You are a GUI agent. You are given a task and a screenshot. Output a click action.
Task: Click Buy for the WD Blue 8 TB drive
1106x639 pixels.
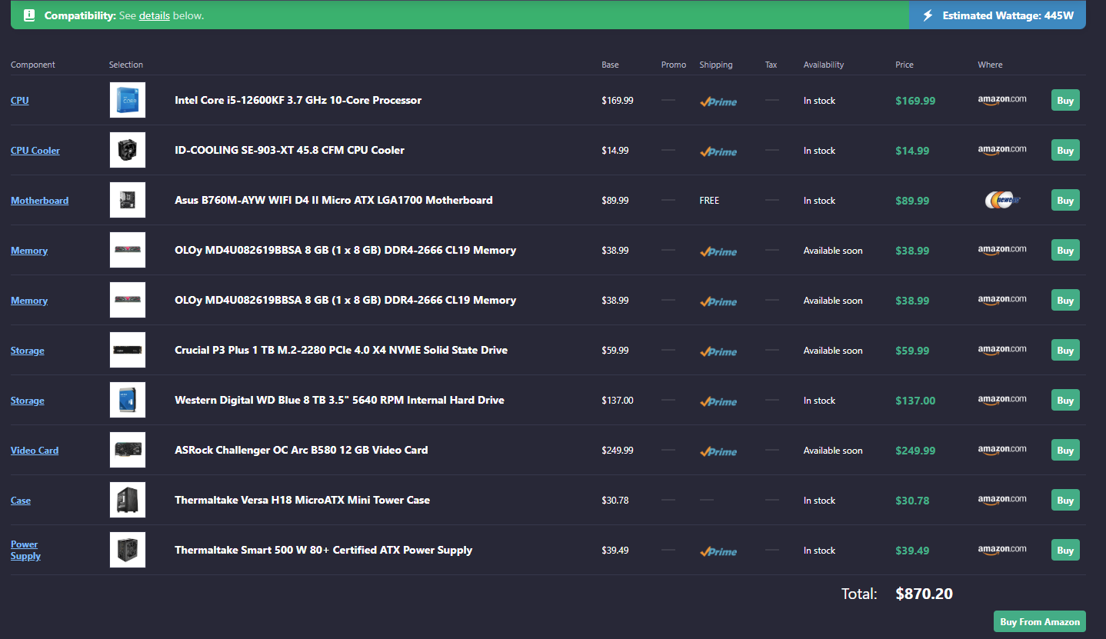pyautogui.click(x=1065, y=400)
